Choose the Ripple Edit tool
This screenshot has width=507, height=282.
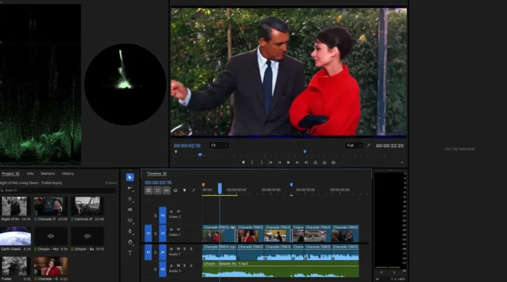pos(130,199)
